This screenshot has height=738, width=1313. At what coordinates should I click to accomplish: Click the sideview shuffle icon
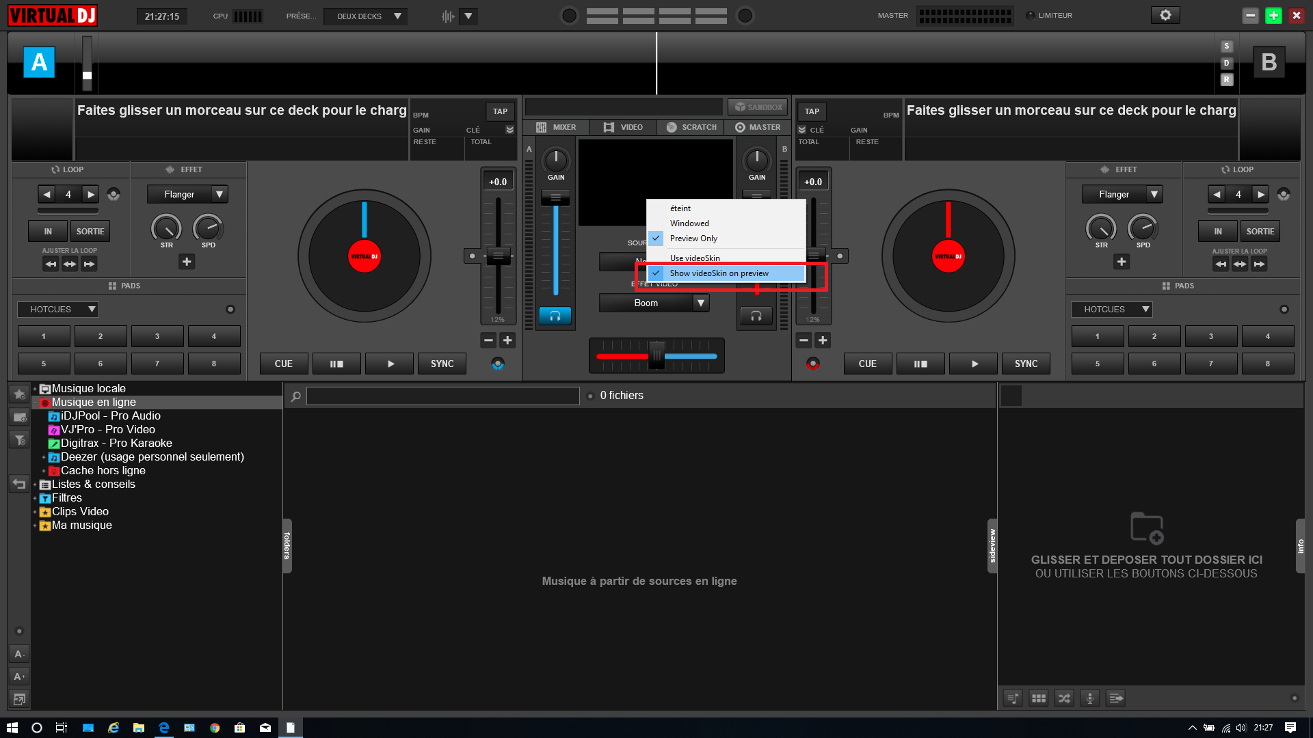1064,698
